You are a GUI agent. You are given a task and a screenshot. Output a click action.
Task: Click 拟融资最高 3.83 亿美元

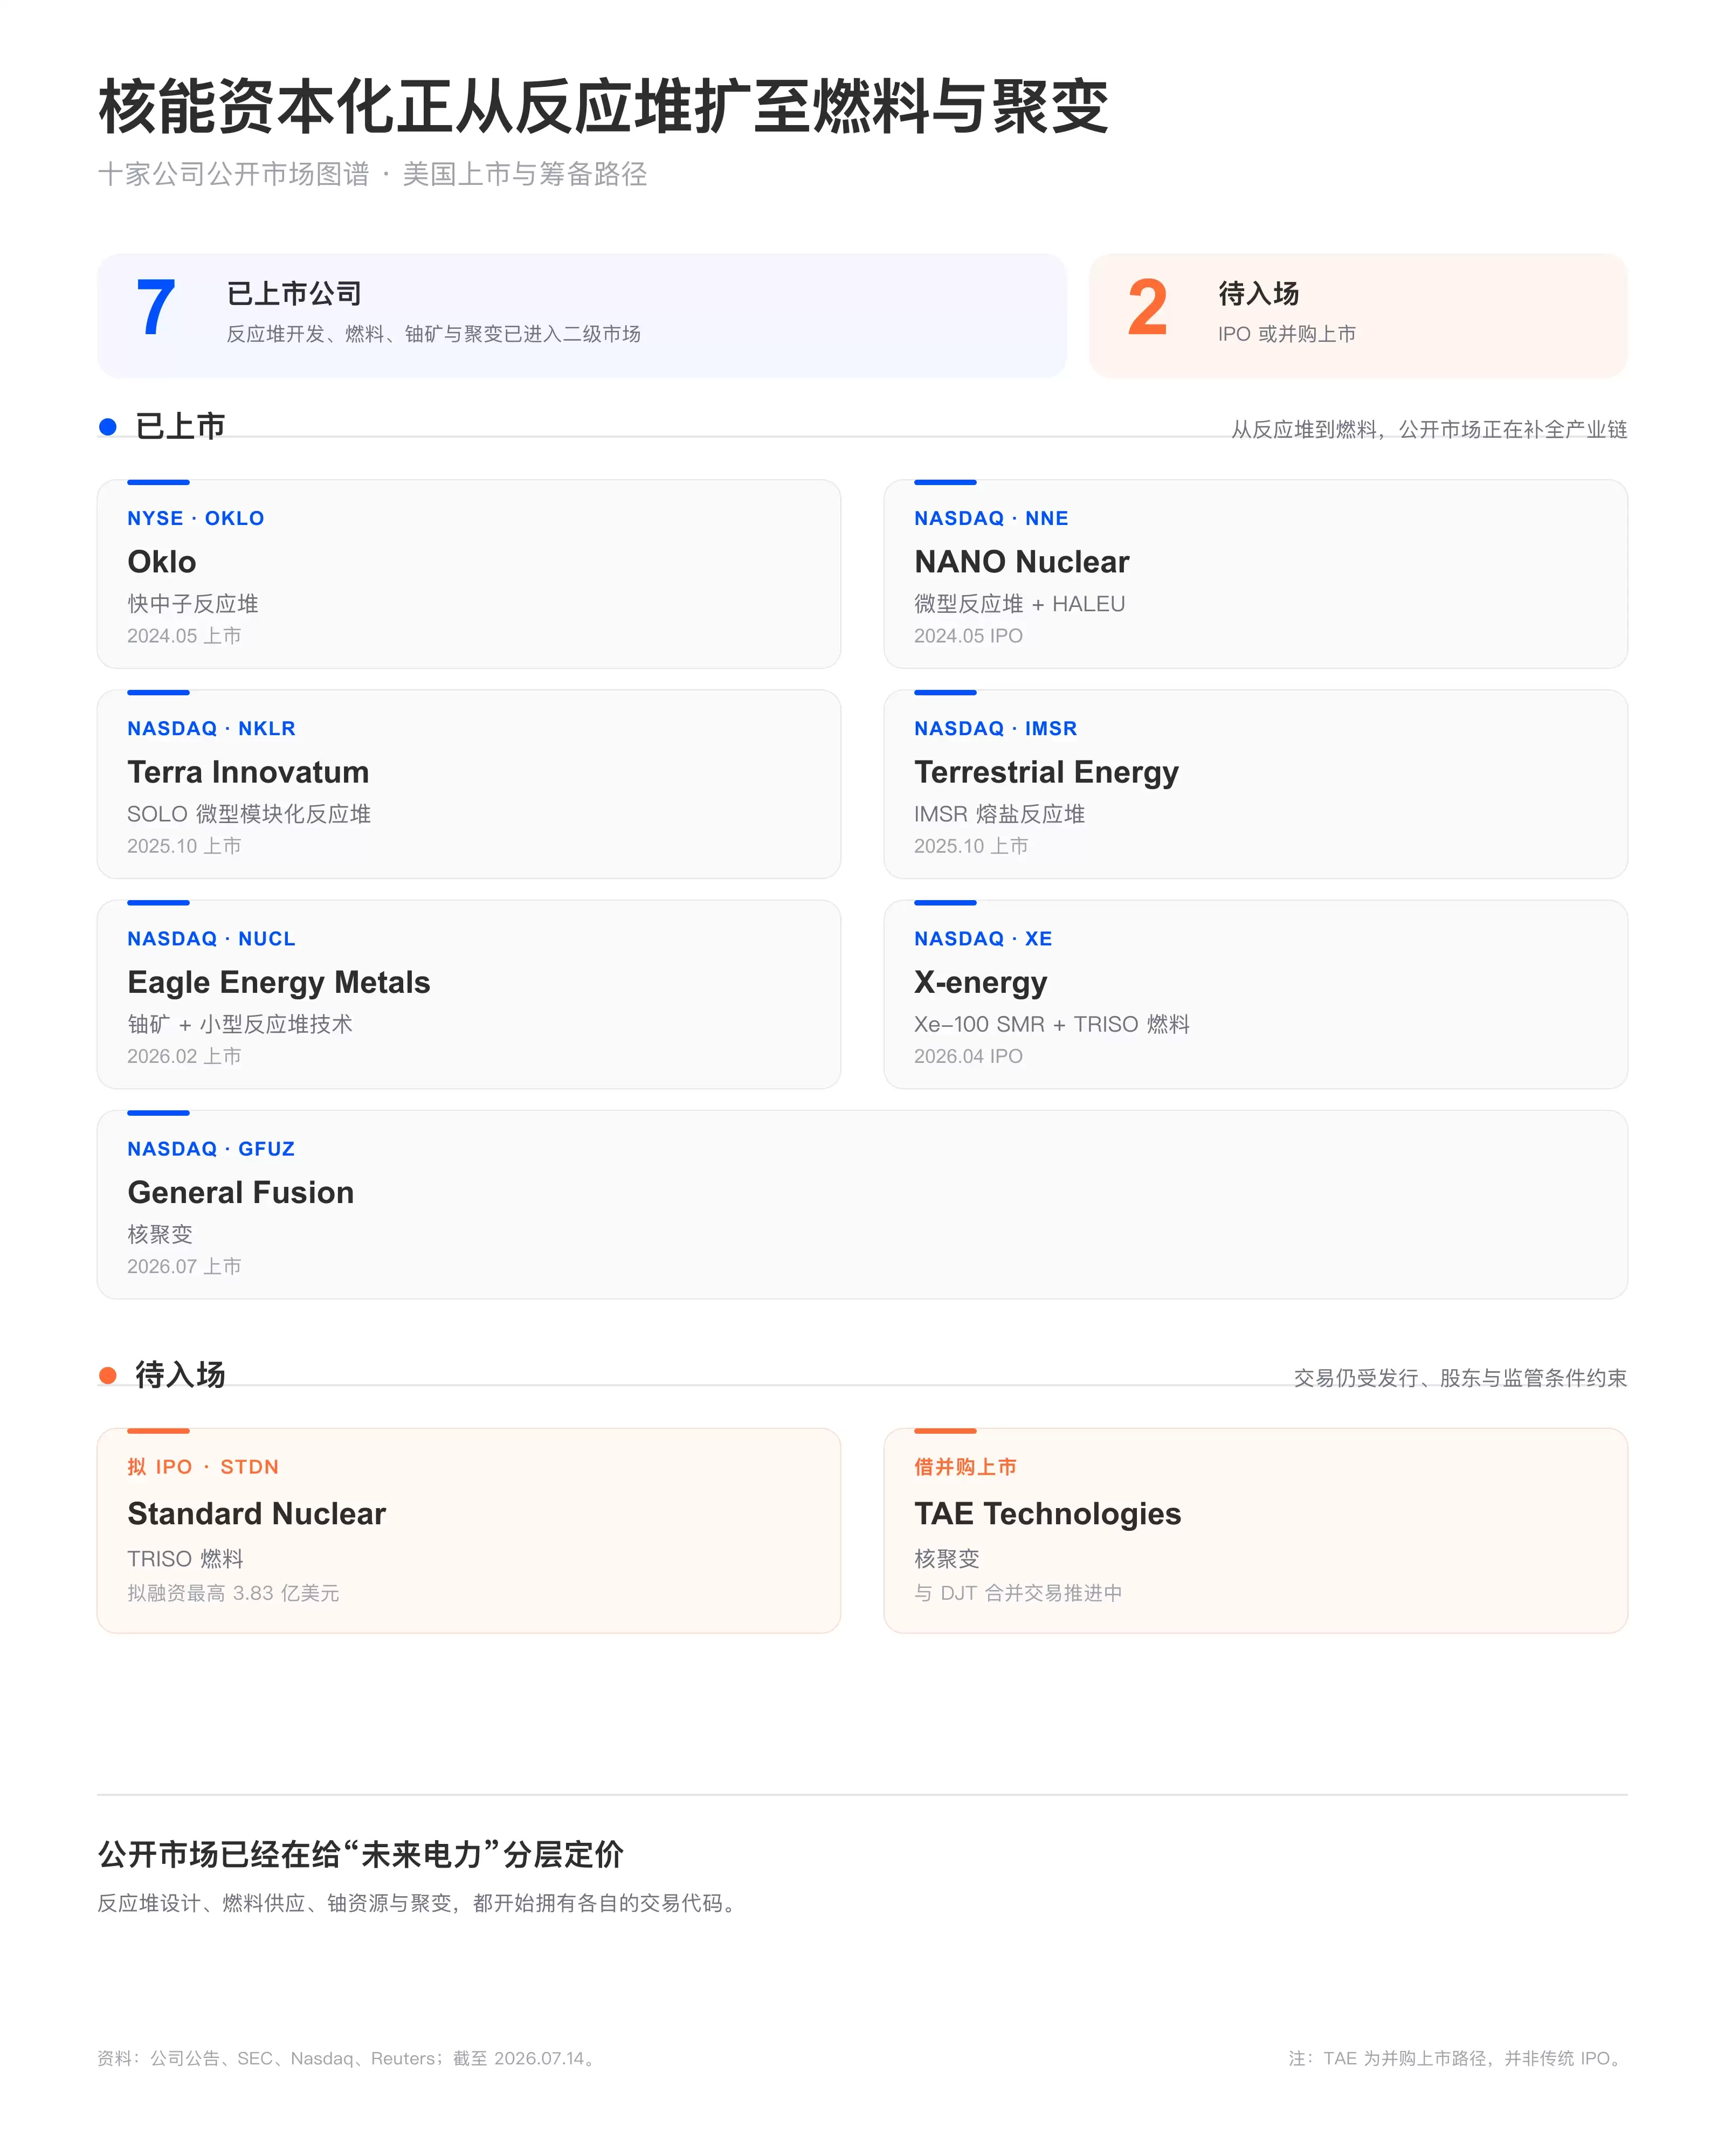[x=233, y=1593]
